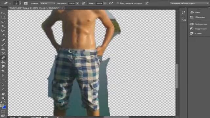Select the Eyedropper tool
Image resolution: width=210 pixels, height=118 pixels.
tap(3, 35)
